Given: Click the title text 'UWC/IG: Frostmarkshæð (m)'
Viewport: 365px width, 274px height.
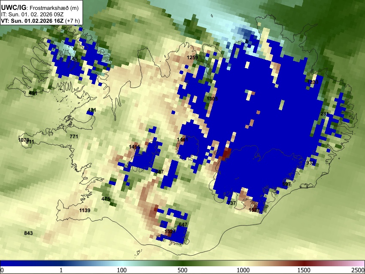Looking at the screenshot, I should coord(40,8).
